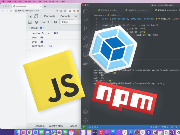
Task: Open the 'Code' menu in the menu bar
Action: [x=9, y=1]
